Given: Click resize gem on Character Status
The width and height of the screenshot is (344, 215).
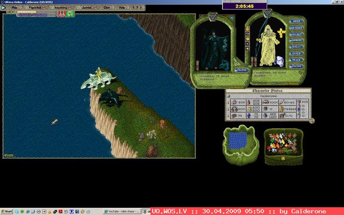Looking at the screenshot, I should point(312,121).
